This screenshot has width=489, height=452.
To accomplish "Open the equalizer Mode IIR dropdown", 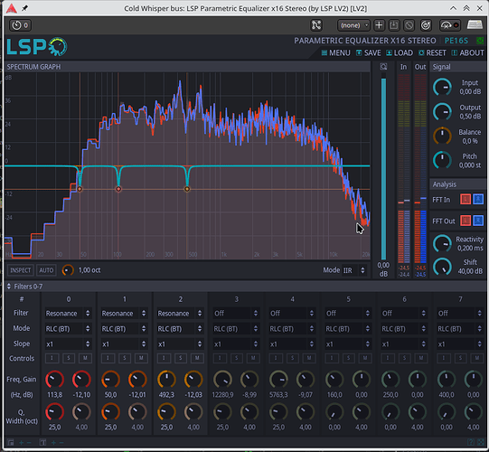I will 354,270.
